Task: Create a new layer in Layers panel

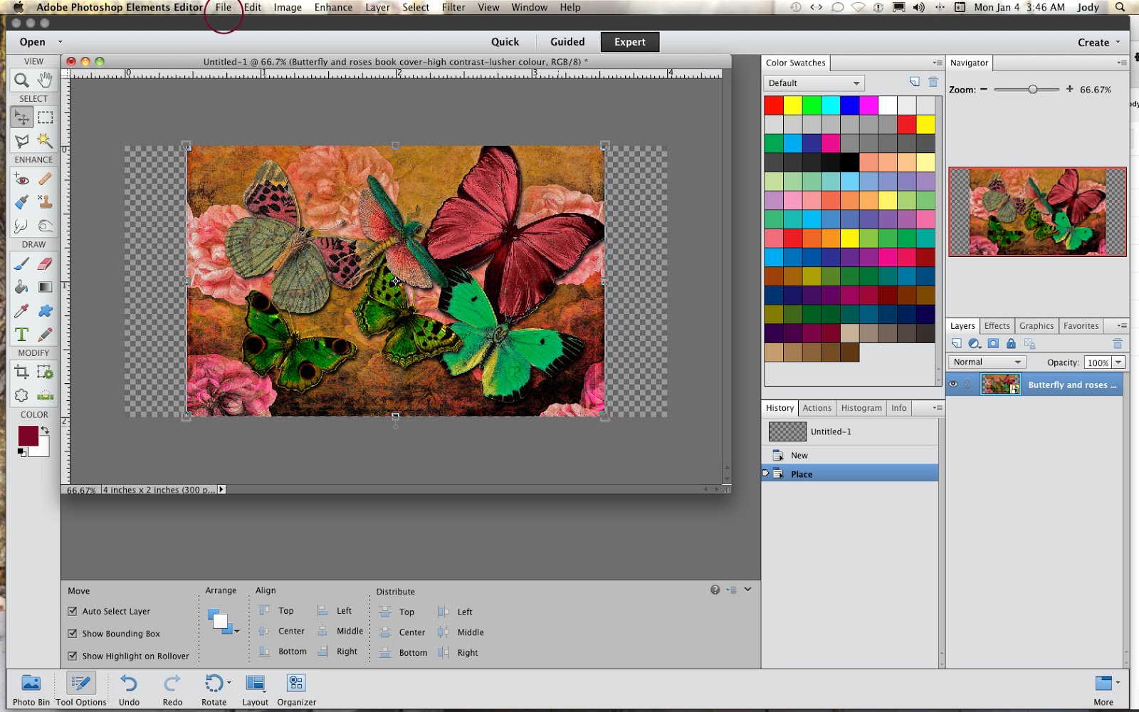Action: (x=956, y=343)
